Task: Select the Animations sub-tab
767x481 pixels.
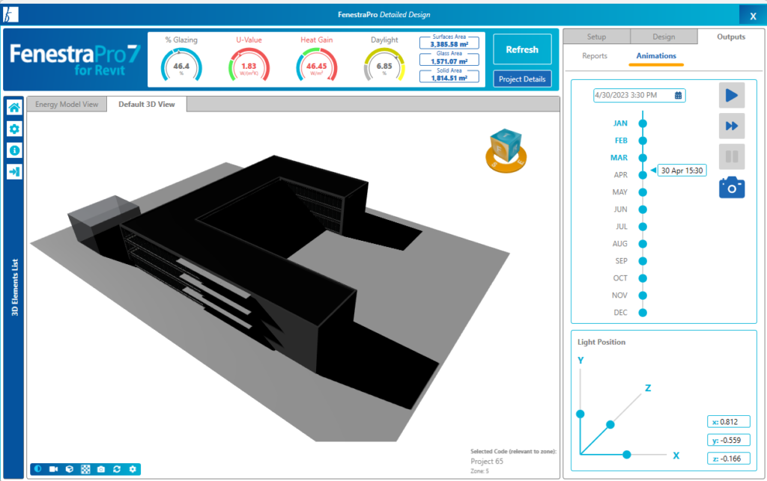Action: click(x=656, y=55)
